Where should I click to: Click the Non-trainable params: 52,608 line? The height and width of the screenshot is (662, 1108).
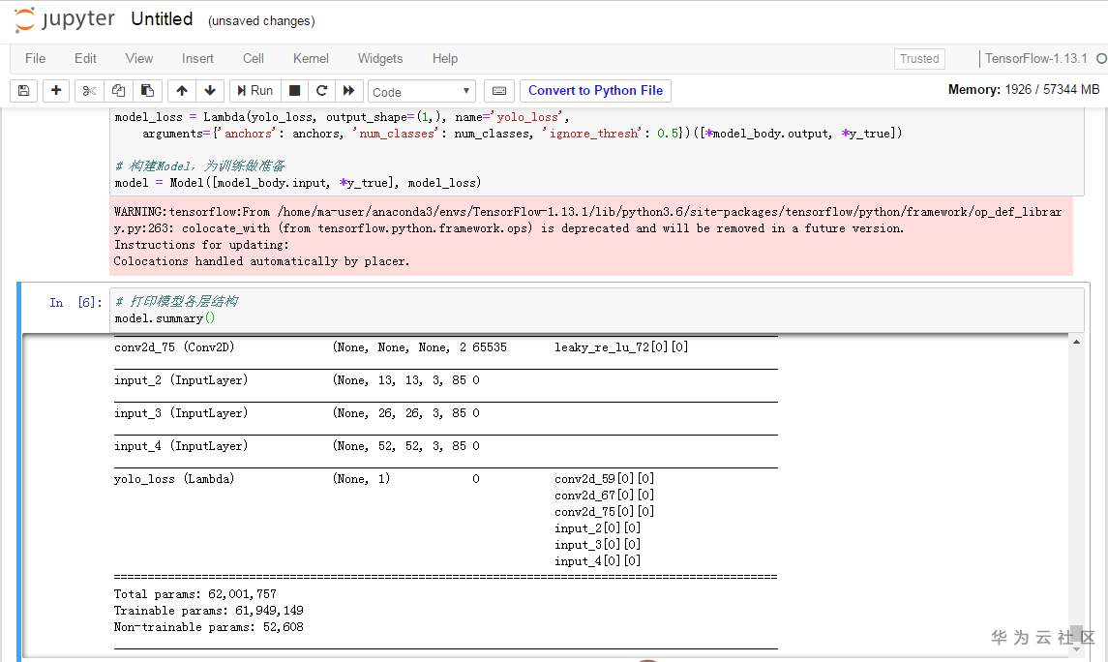(208, 627)
